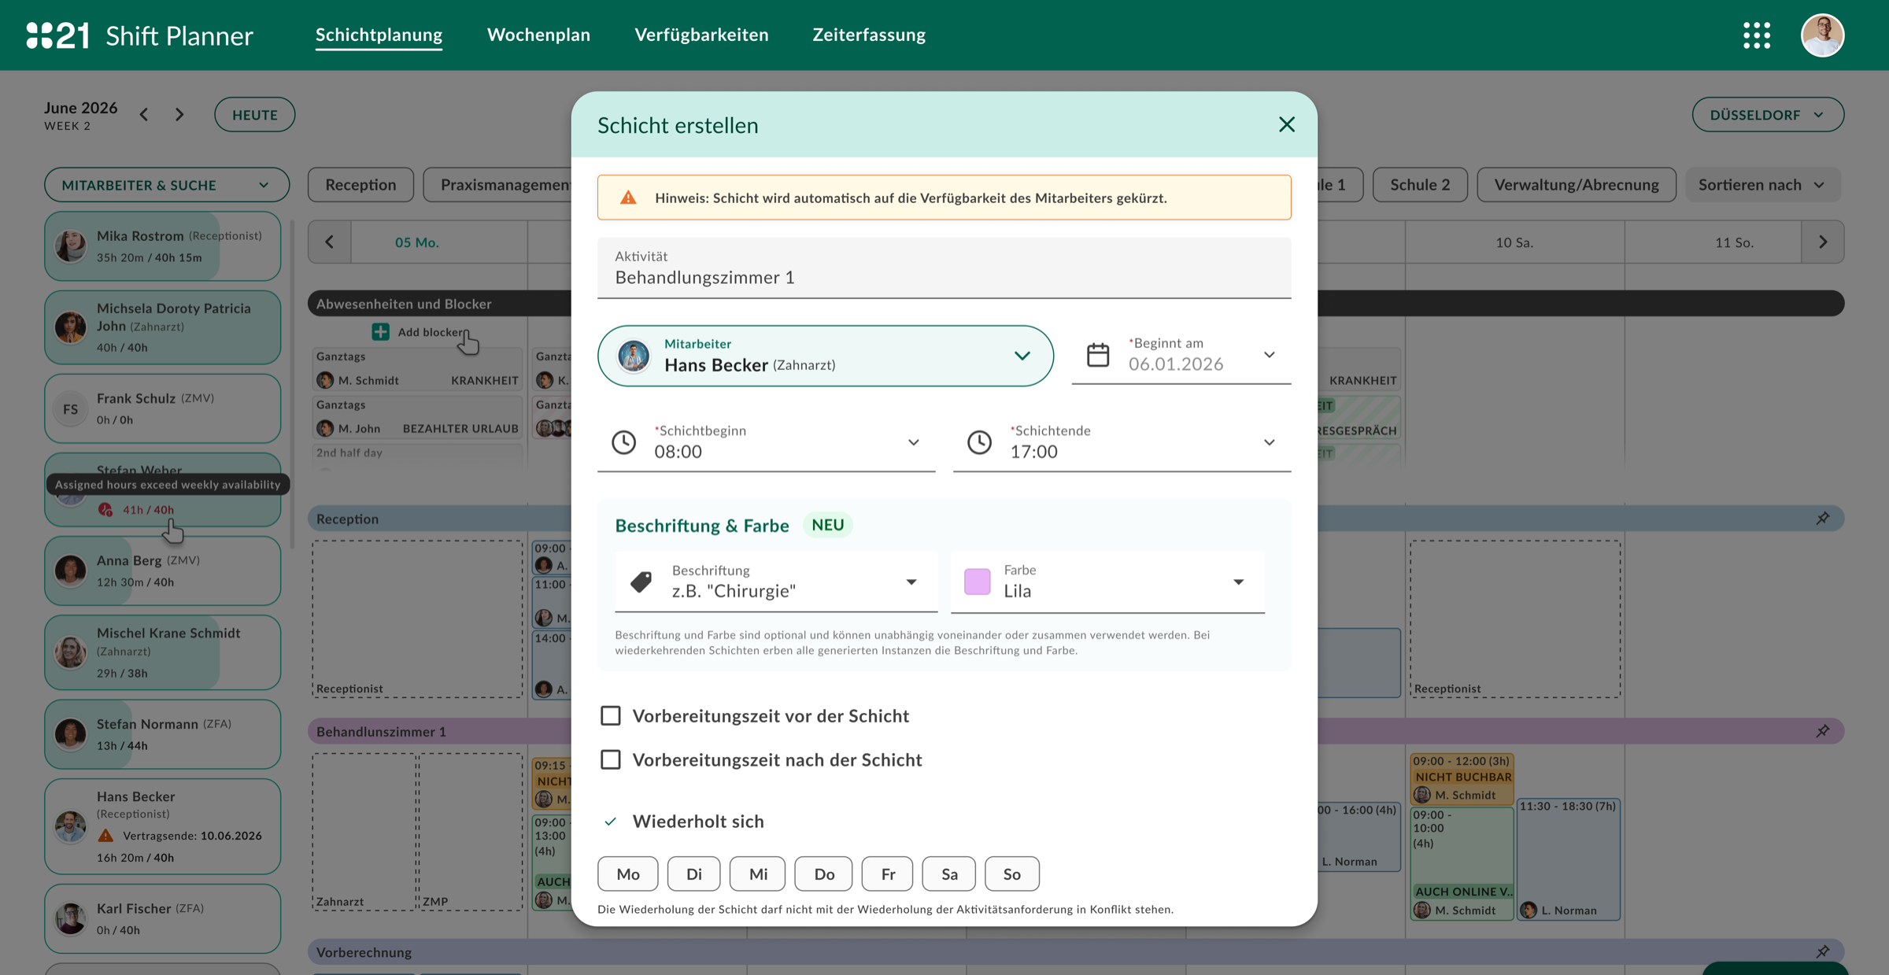
Task: Toggle the Fr repeat day
Action: pos(888,873)
